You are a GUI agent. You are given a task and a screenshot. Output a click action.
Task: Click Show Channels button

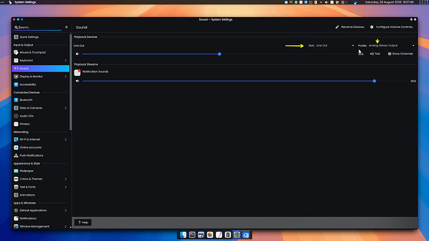coord(400,54)
